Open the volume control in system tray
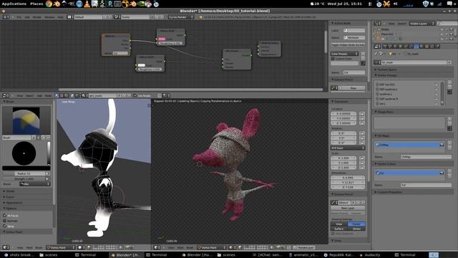This screenshot has height=258, width=458. tap(395, 4)
